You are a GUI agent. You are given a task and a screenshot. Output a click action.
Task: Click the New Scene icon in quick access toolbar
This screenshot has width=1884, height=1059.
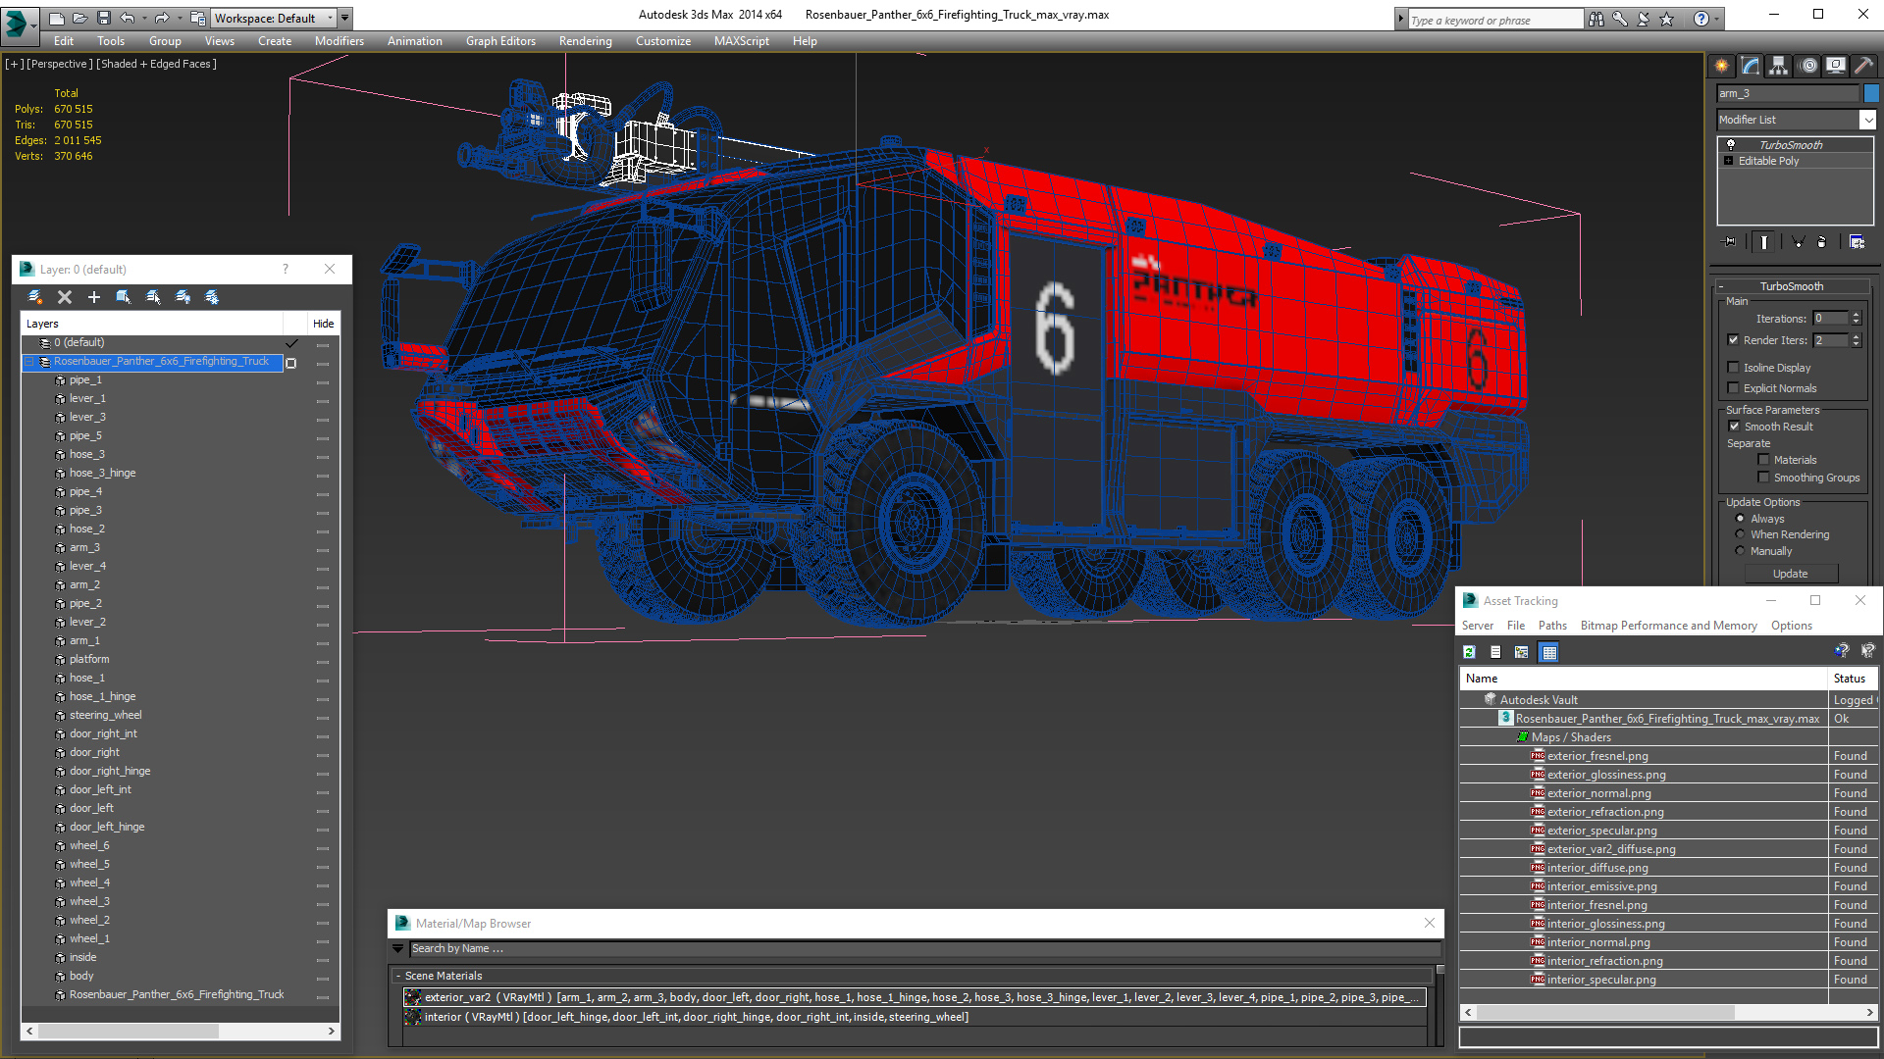[57, 18]
